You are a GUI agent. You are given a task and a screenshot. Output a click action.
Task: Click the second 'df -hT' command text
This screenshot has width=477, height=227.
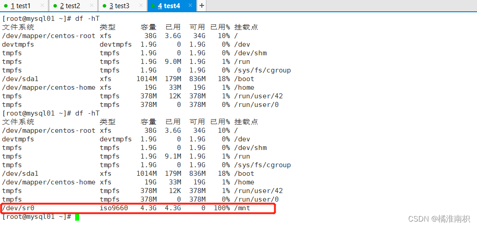click(87, 113)
